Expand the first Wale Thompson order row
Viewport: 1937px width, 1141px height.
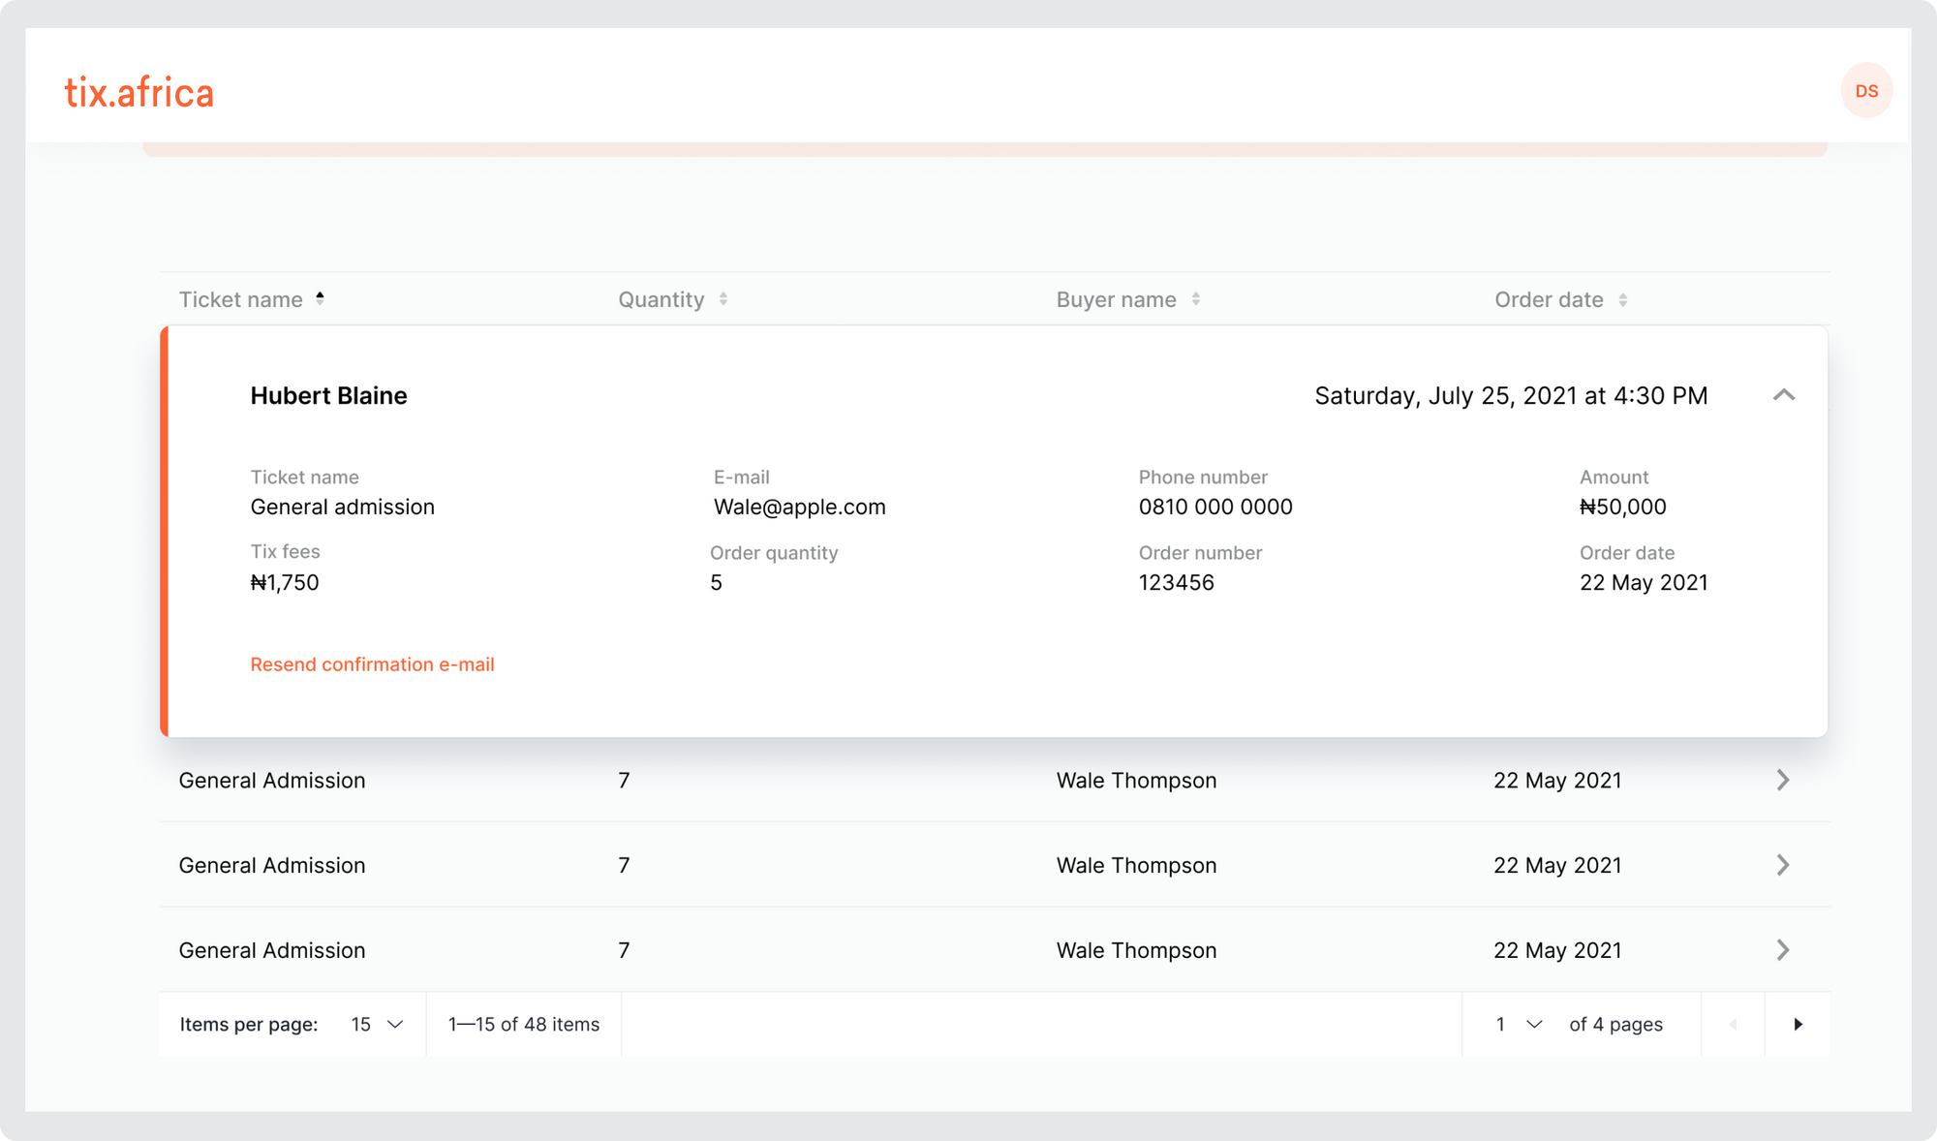(x=1783, y=781)
